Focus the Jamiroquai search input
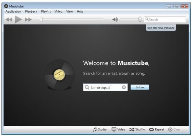The width and height of the screenshot is (192, 136). pyautogui.click(x=105, y=87)
